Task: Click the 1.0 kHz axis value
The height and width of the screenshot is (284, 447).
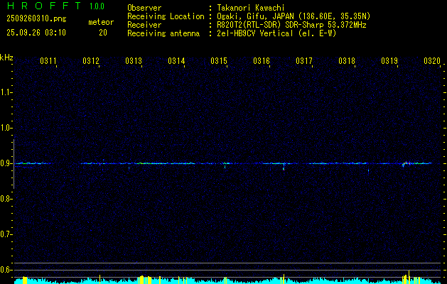Action: coord(6,128)
